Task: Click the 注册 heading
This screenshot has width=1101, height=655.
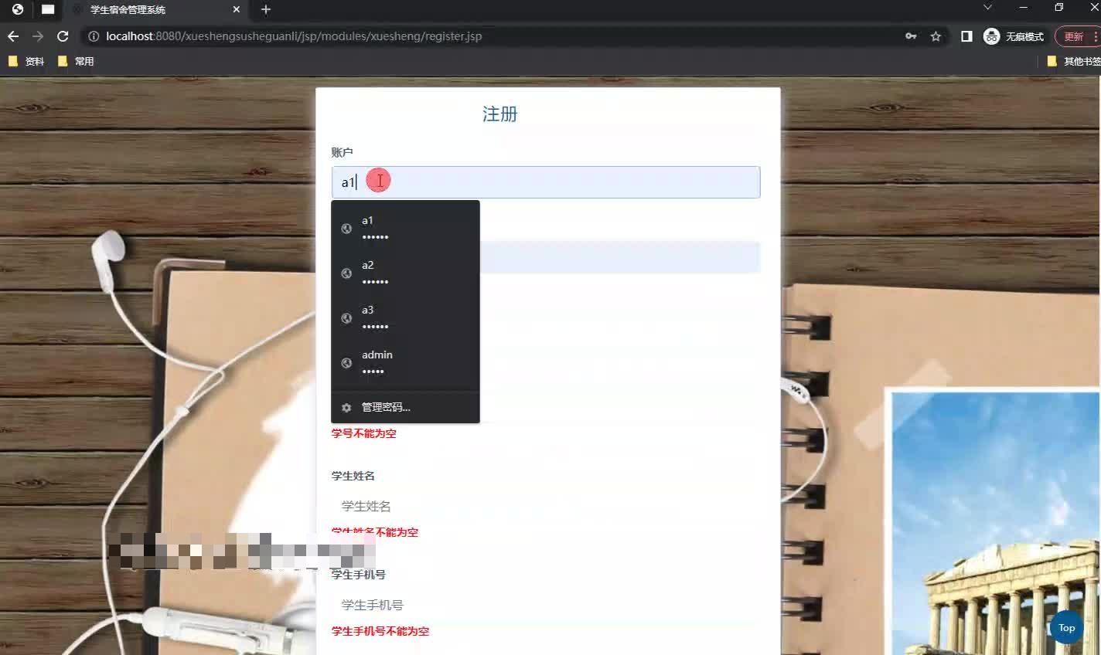Action: tap(499, 114)
